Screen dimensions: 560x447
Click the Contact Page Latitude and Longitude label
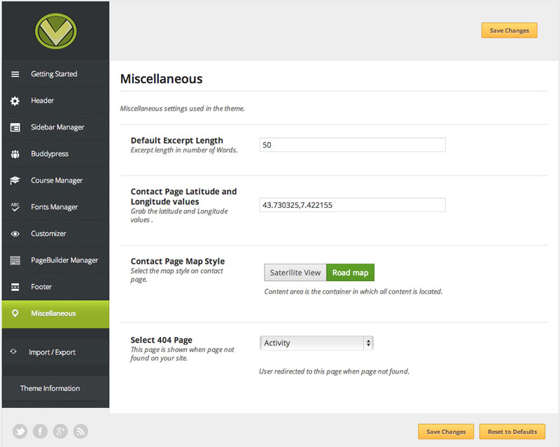coord(183,197)
